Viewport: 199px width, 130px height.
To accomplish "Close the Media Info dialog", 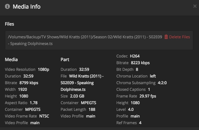I will coord(195,6).
